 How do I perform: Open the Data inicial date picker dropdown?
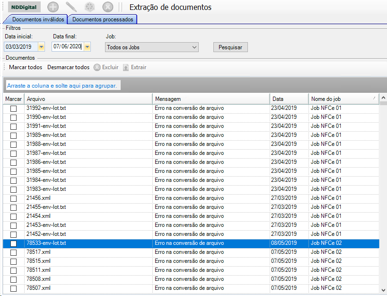[x=41, y=47]
